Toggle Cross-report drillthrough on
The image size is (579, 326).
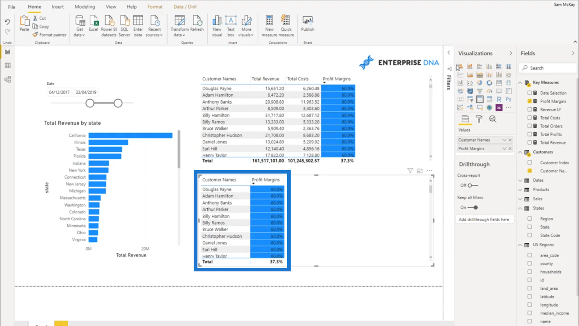pos(472,185)
